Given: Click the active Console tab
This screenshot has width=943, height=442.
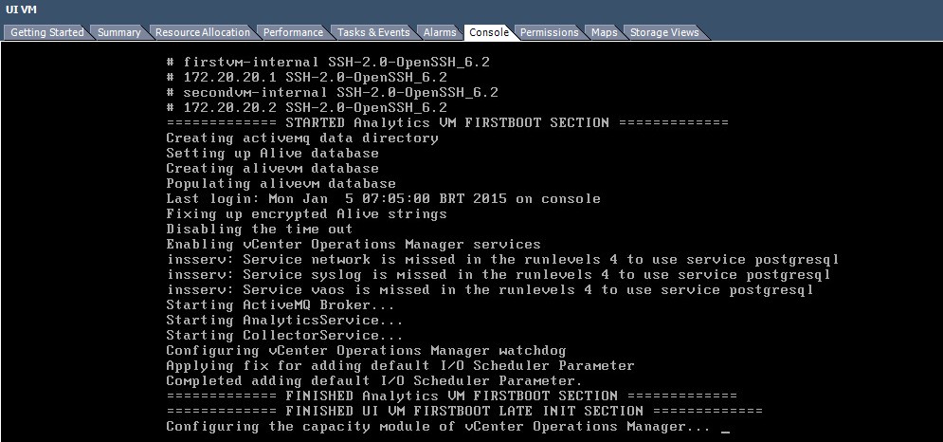Looking at the screenshot, I should 489,32.
